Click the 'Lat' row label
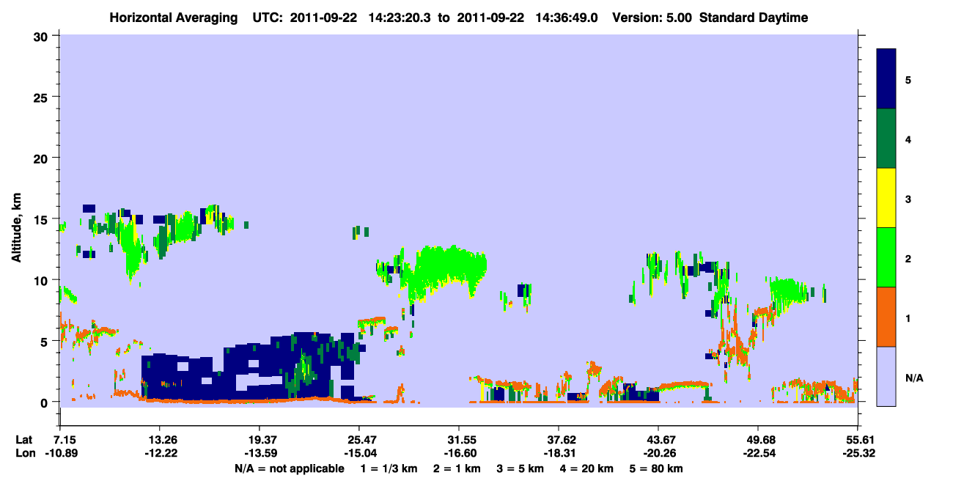The image size is (953, 489). (24, 440)
